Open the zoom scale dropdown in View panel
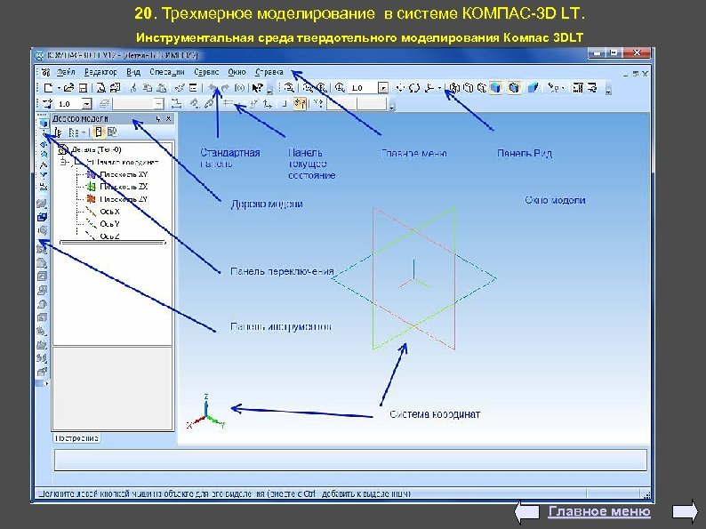This screenshot has width=706, height=529. pyautogui.click(x=383, y=88)
